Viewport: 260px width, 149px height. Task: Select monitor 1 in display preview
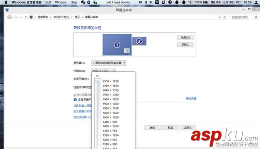coord(117,45)
